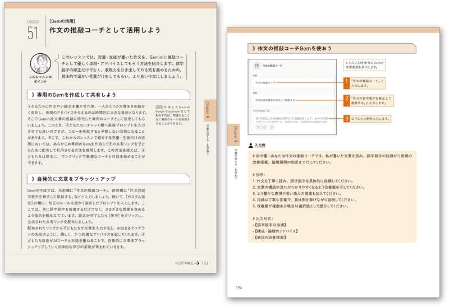Click the magic wand rewrite icon

click(272, 128)
